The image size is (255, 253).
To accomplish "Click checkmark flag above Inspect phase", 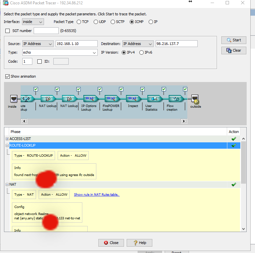I will (142, 89).
